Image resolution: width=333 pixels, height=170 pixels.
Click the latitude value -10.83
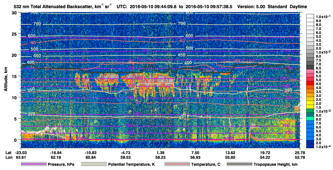(91, 152)
